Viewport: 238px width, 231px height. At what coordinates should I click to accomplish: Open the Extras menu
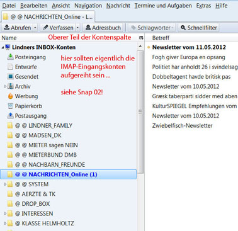pyautogui.click(x=203, y=6)
